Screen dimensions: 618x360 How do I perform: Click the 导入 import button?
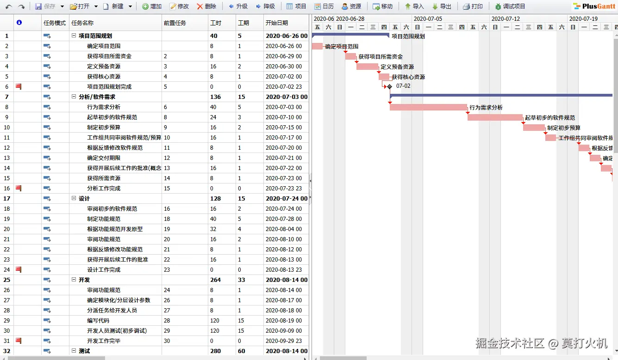pyautogui.click(x=414, y=6)
